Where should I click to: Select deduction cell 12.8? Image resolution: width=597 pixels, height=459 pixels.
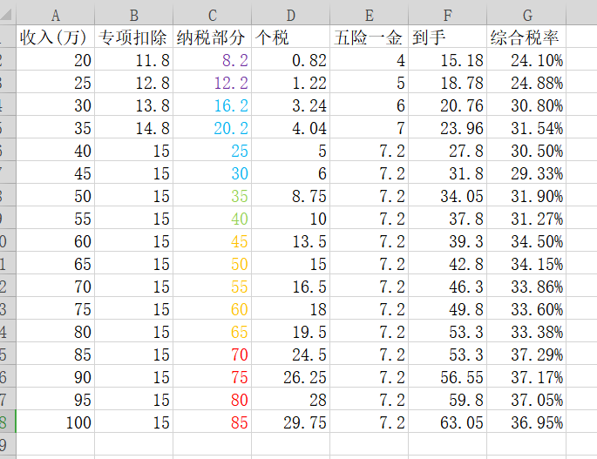(133, 82)
